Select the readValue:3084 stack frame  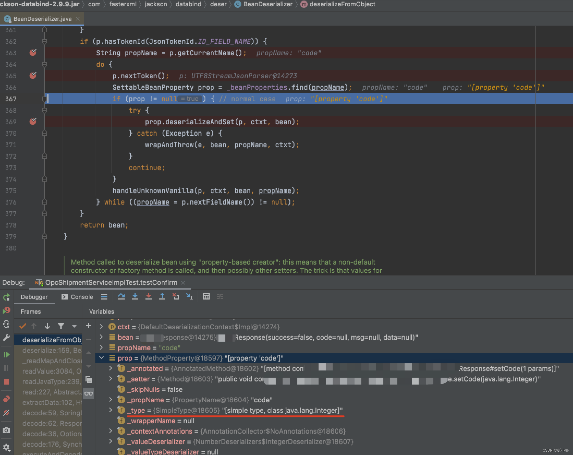pos(52,371)
